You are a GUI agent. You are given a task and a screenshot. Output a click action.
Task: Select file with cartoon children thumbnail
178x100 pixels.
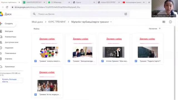48,49
